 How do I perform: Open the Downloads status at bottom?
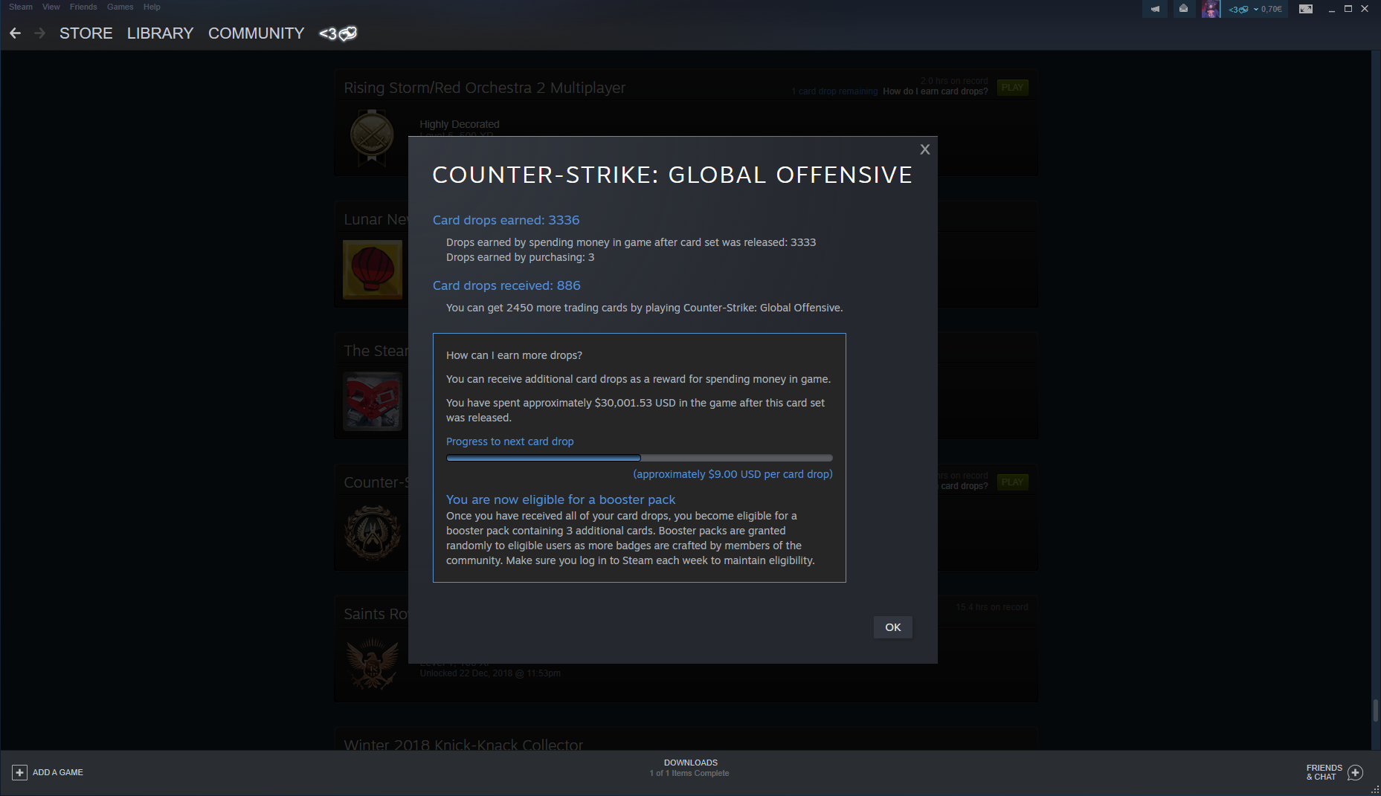coord(690,768)
